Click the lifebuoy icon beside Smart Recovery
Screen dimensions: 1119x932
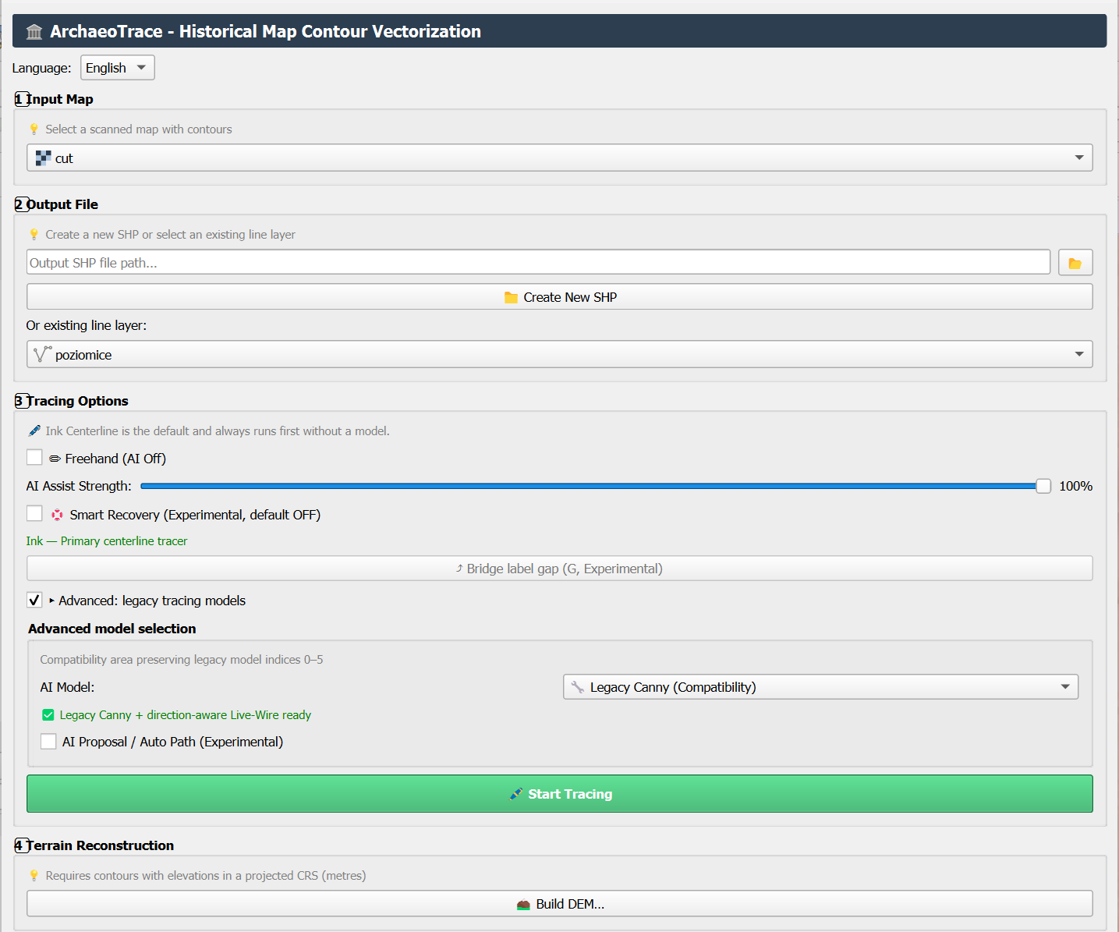click(57, 515)
